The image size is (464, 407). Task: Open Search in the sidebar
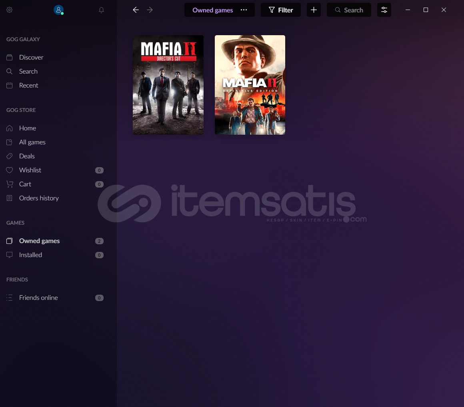[x=28, y=71]
